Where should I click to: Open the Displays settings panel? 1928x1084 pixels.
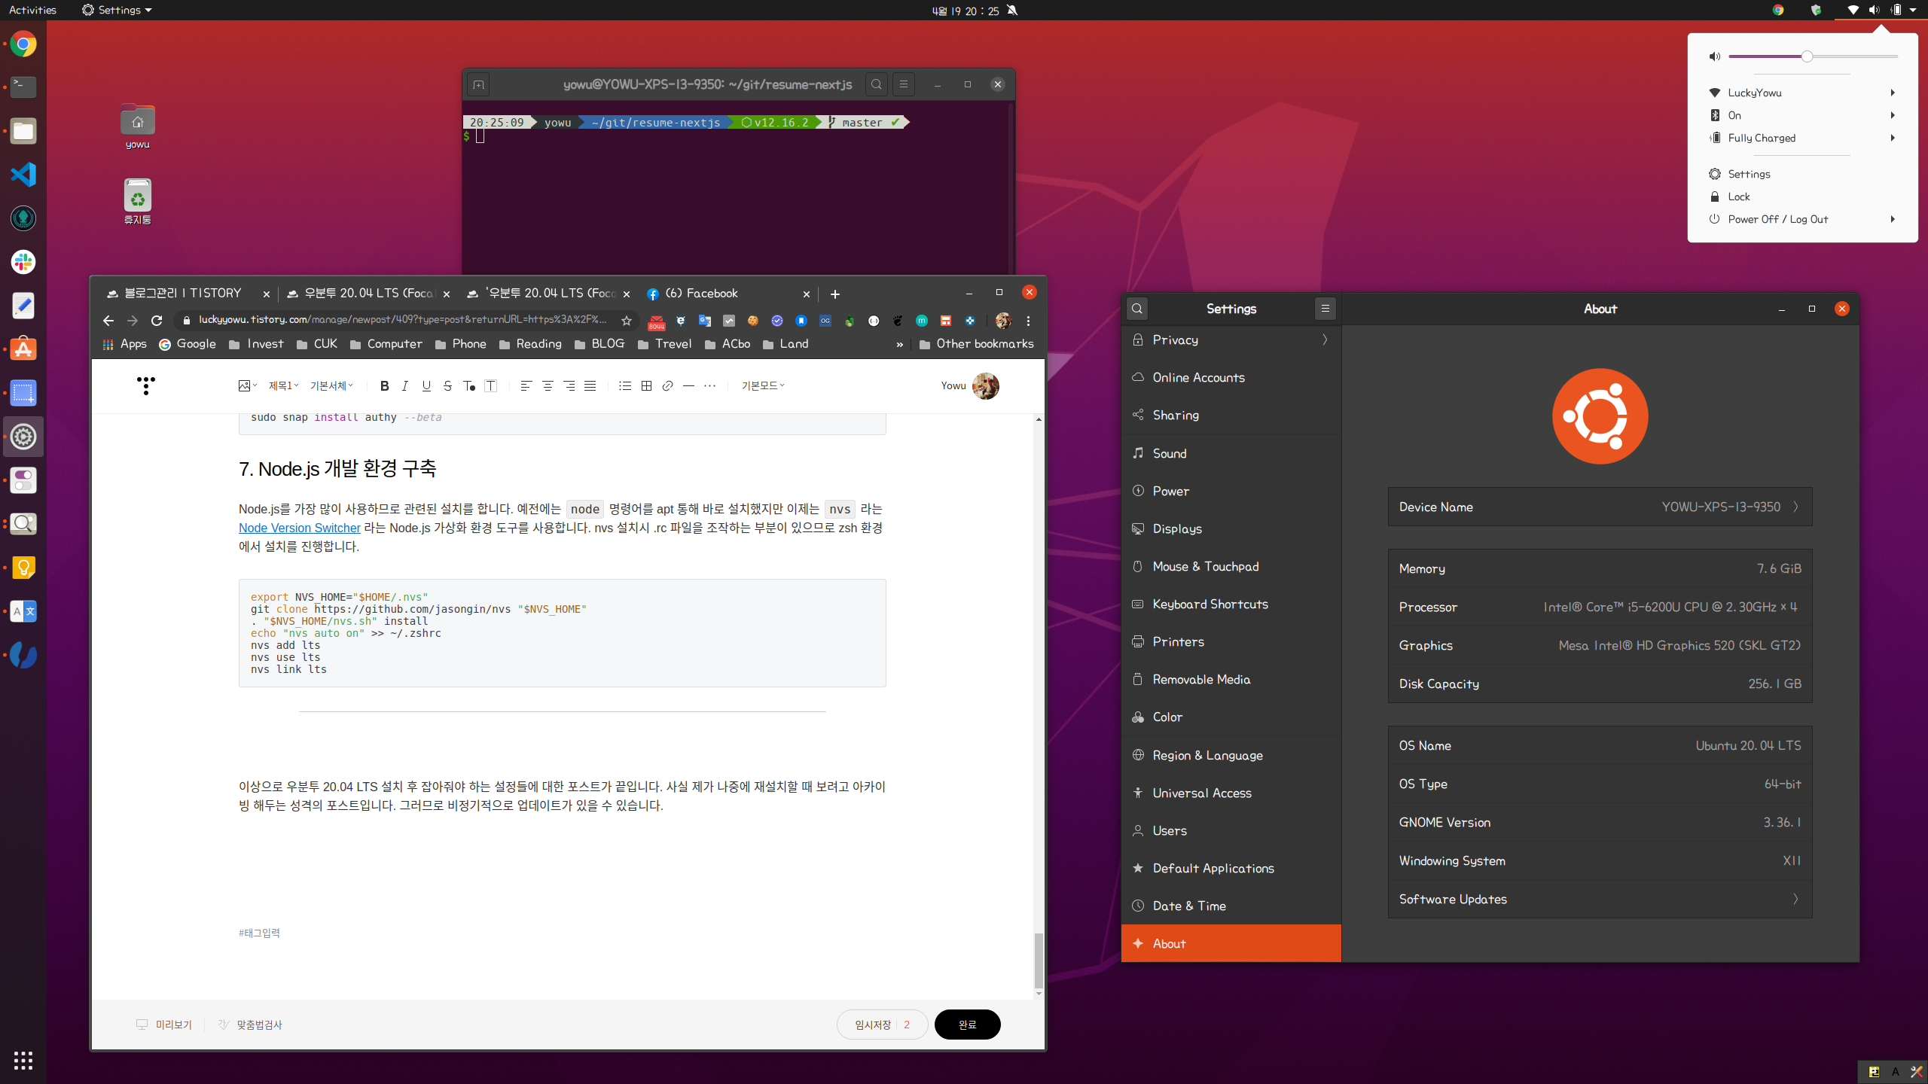[1177, 528]
